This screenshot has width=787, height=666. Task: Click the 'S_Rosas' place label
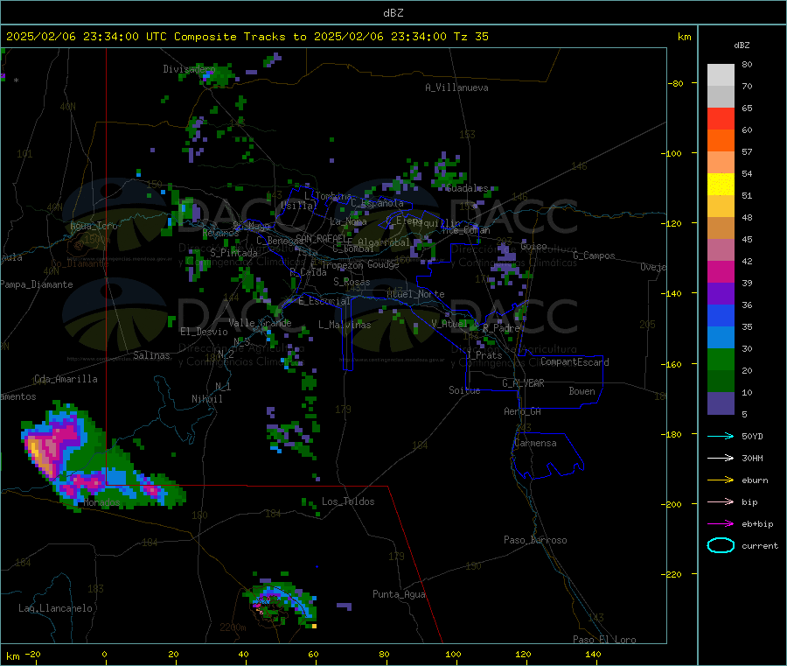pos(352,282)
